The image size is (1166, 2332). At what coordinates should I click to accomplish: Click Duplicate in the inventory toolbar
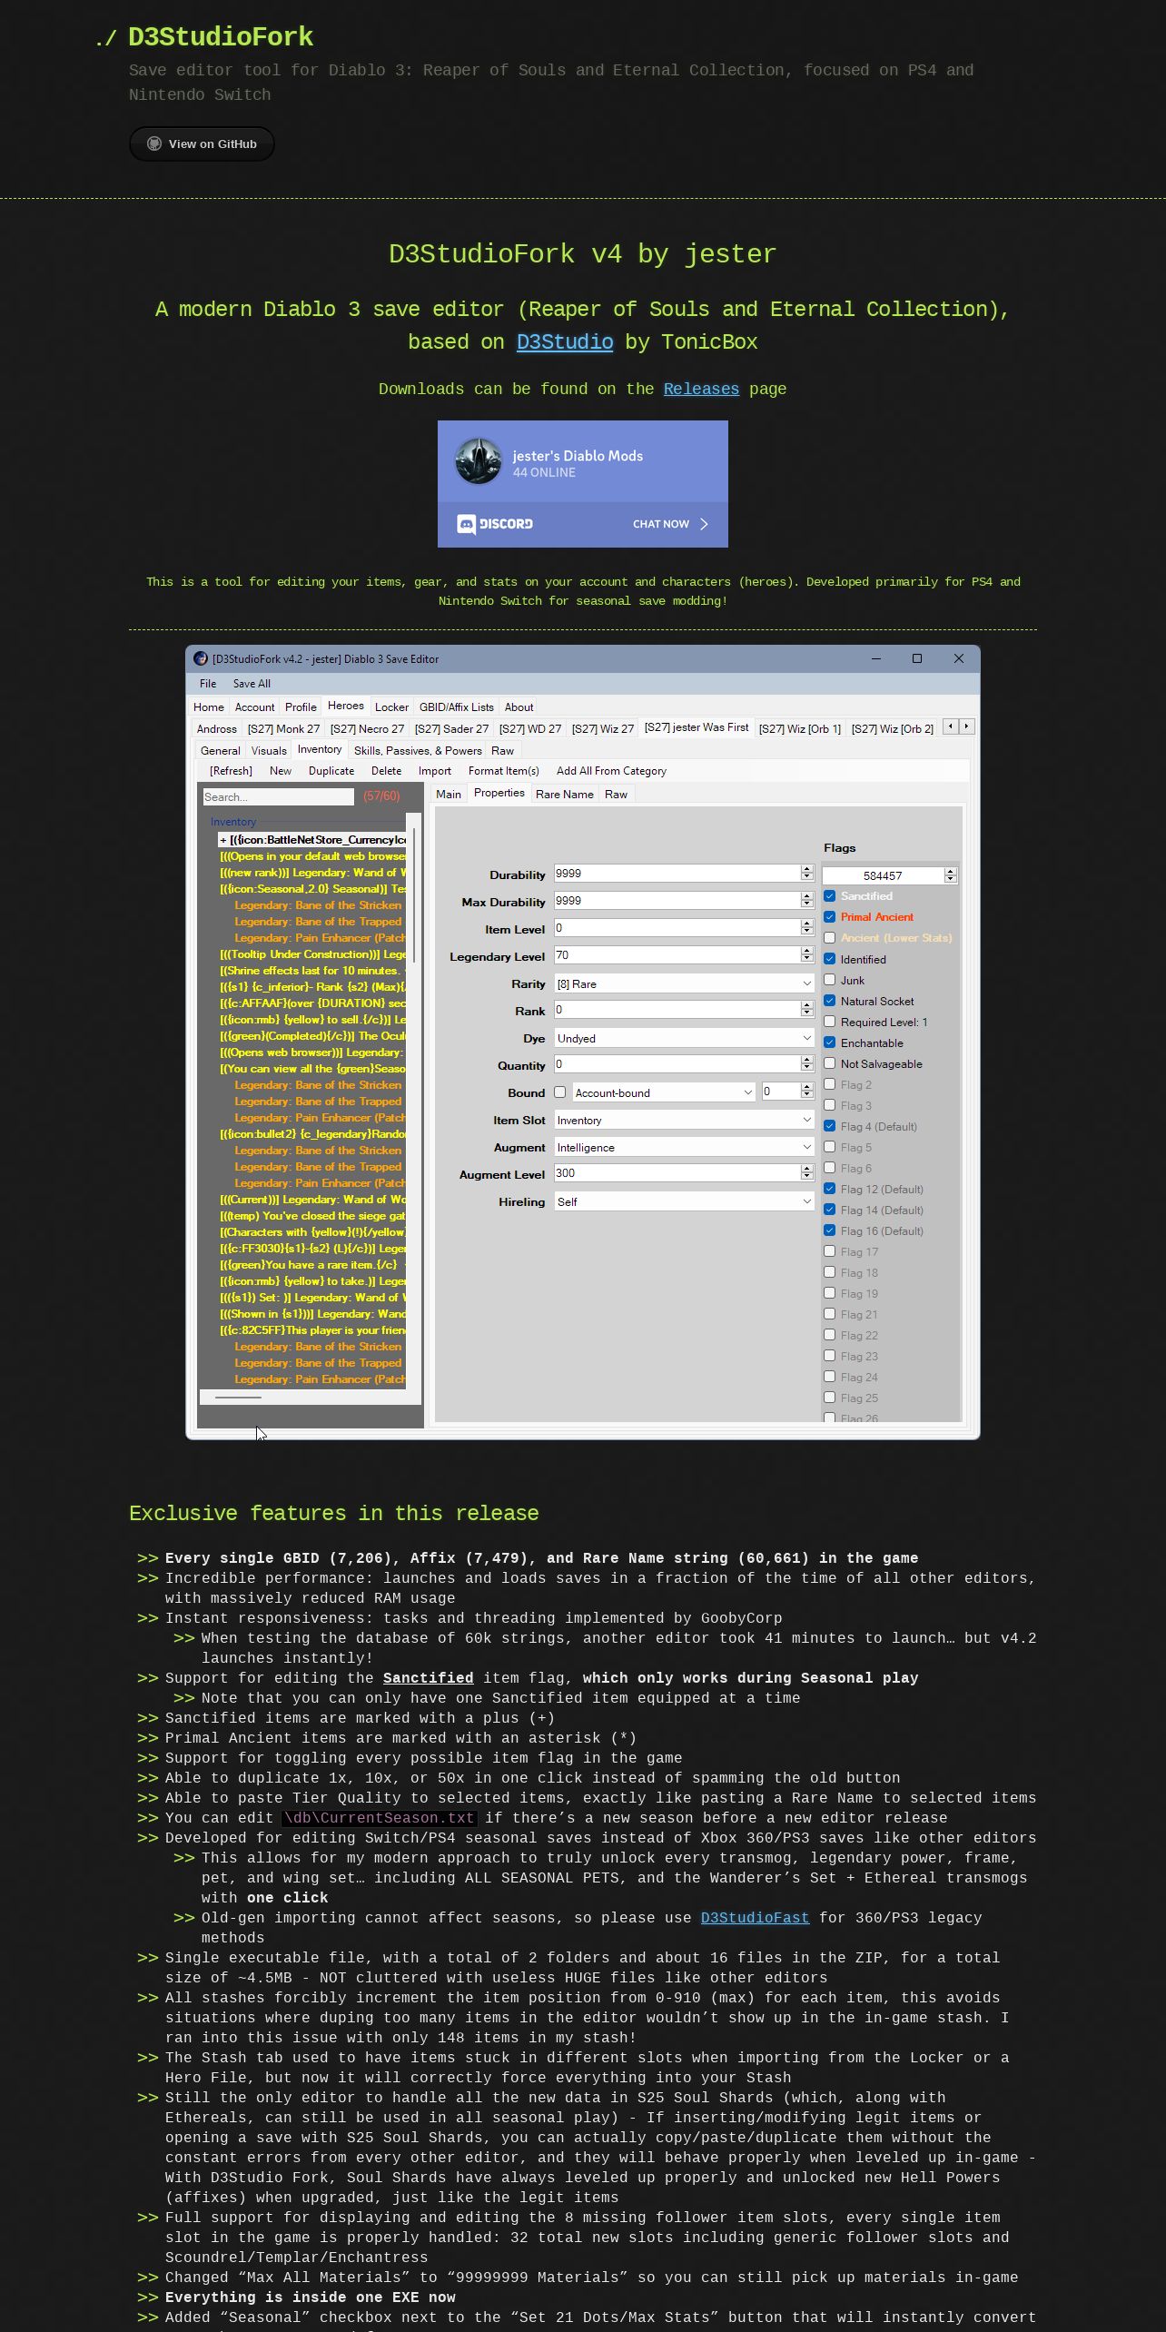(x=331, y=771)
